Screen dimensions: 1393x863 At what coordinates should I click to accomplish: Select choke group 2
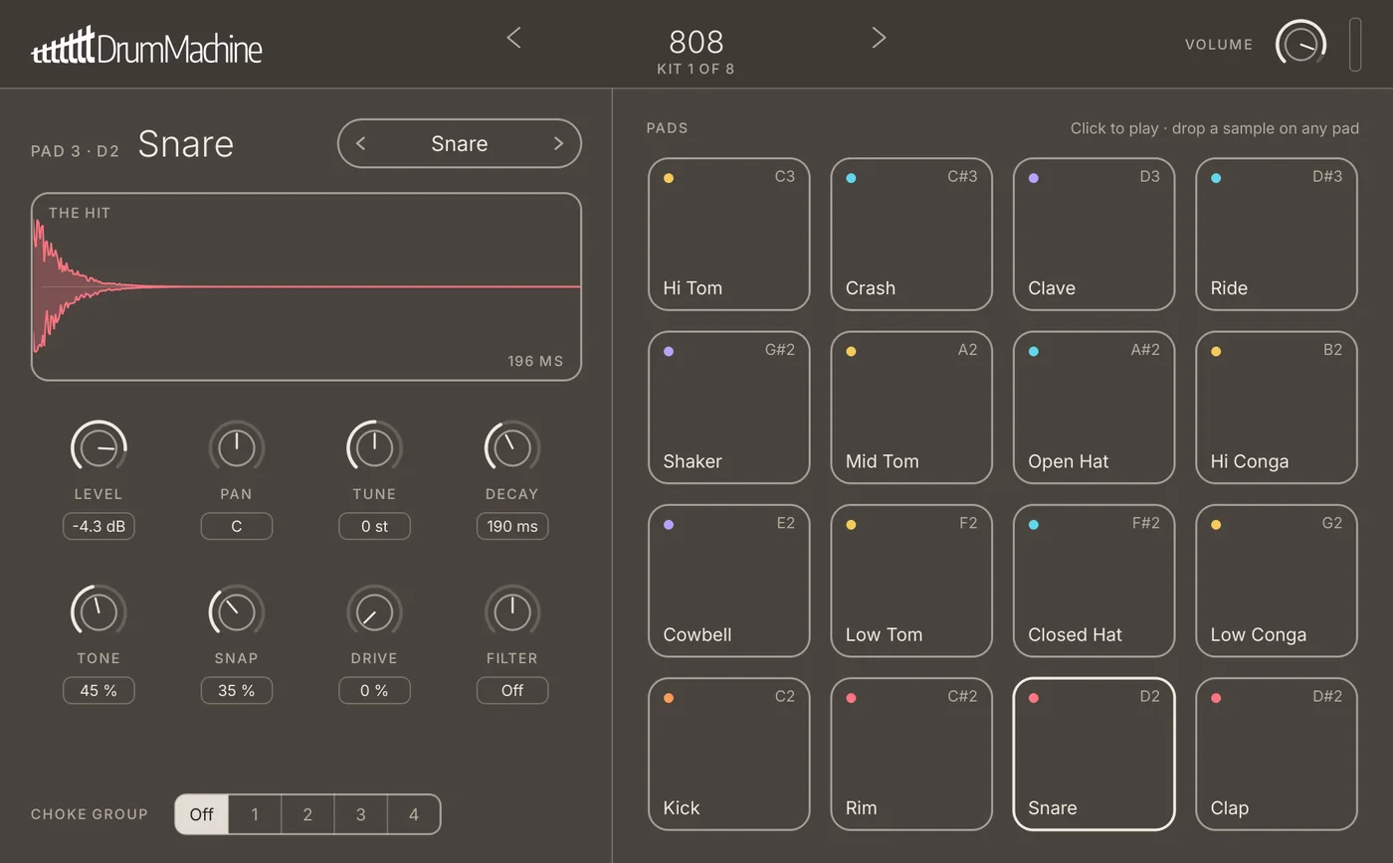(307, 814)
